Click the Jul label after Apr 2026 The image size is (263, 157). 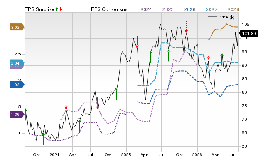coord(233,155)
